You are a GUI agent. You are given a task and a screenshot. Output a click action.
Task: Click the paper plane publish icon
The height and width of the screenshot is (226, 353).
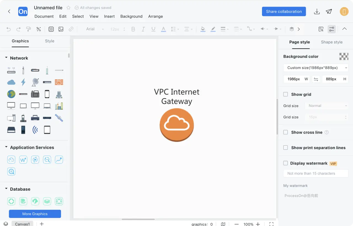tap(329, 12)
